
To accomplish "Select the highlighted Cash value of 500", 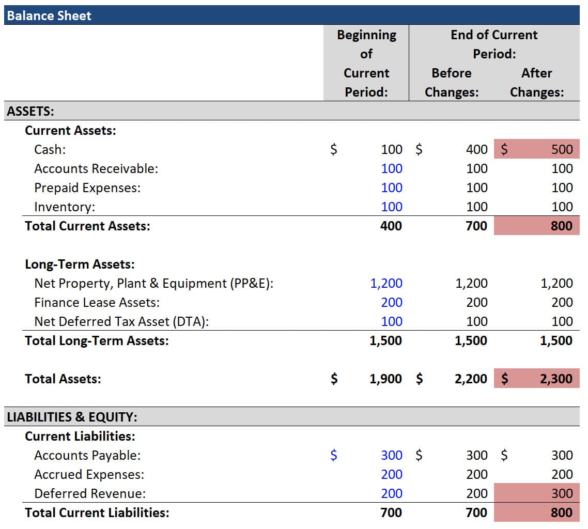I will (563, 149).
